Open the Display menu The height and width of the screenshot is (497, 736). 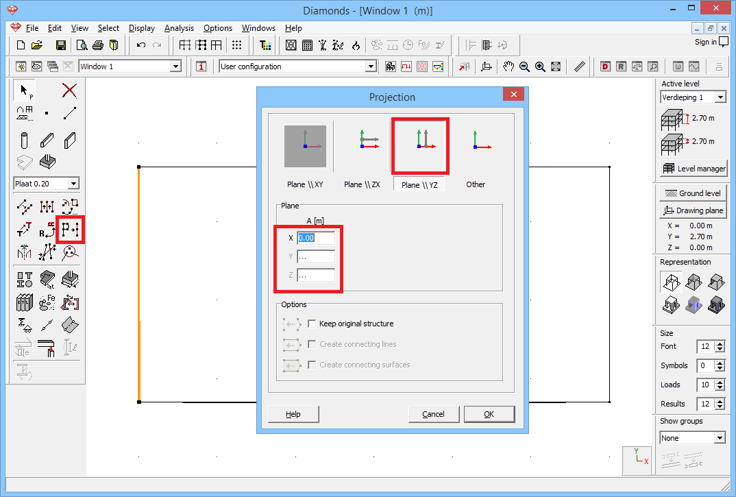point(142,28)
